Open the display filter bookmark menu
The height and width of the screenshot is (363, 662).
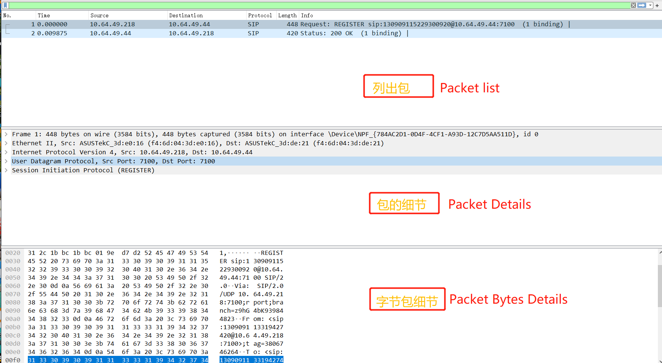click(x=5, y=5)
